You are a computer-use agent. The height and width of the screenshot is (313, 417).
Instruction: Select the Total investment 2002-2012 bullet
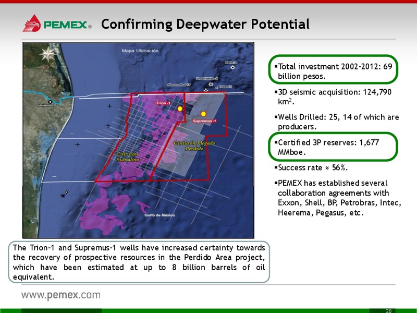click(x=334, y=71)
